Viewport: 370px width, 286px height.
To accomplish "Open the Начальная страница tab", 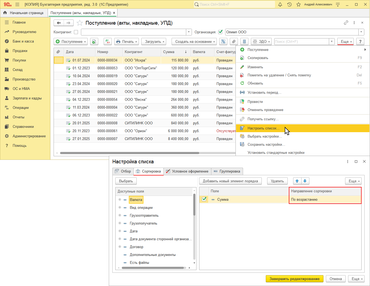I will pos(24,13).
